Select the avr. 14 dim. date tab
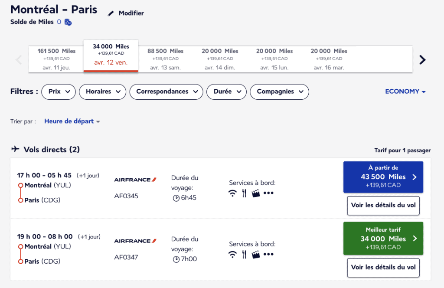The height and width of the screenshot is (288, 444). click(x=219, y=56)
